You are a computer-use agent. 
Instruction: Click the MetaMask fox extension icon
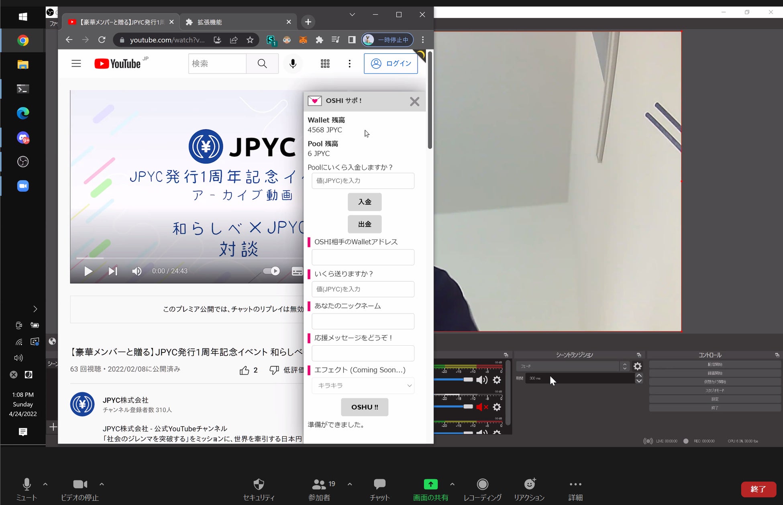pyautogui.click(x=303, y=40)
